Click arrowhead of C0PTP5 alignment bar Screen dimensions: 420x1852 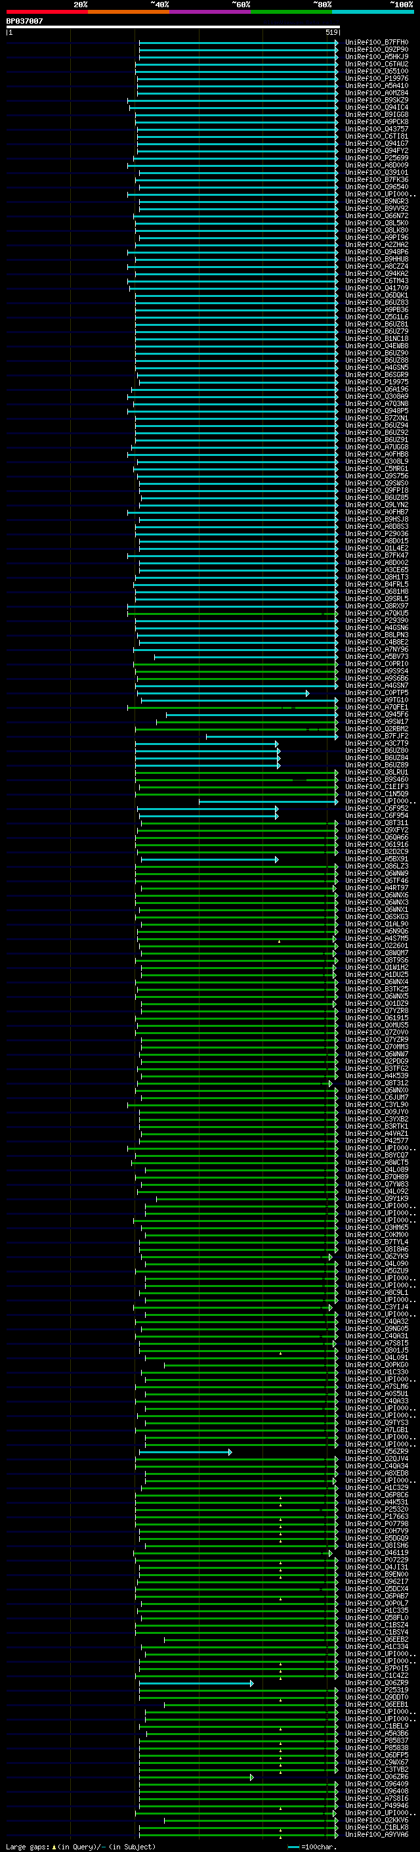point(307,693)
